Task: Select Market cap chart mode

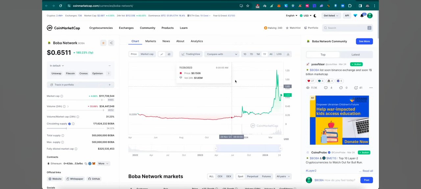Action: click(x=147, y=54)
